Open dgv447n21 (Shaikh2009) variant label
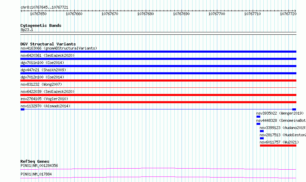Viewport: 306px width, 182px height. 43,70
